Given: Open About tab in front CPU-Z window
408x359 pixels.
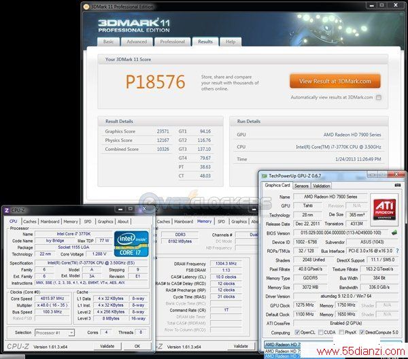Looking at the screenshot, I should (123, 222).
